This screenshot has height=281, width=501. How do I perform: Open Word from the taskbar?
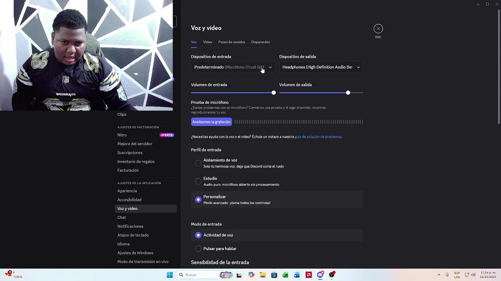pyautogui.click(x=297, y=275)
